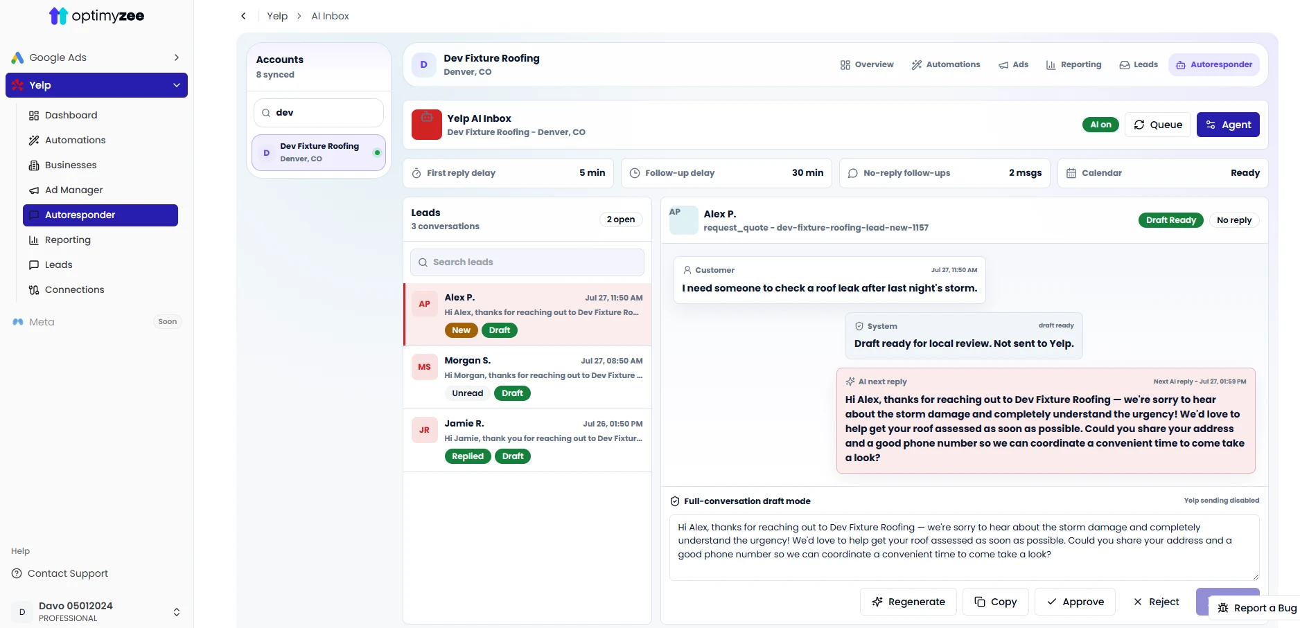
Task: Click the Google Ads logo icon
Action: [17, 57]
